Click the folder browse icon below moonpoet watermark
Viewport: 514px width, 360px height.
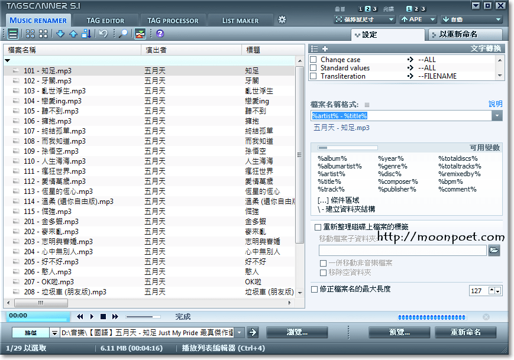pyautogui.click(x=493, y=250)
